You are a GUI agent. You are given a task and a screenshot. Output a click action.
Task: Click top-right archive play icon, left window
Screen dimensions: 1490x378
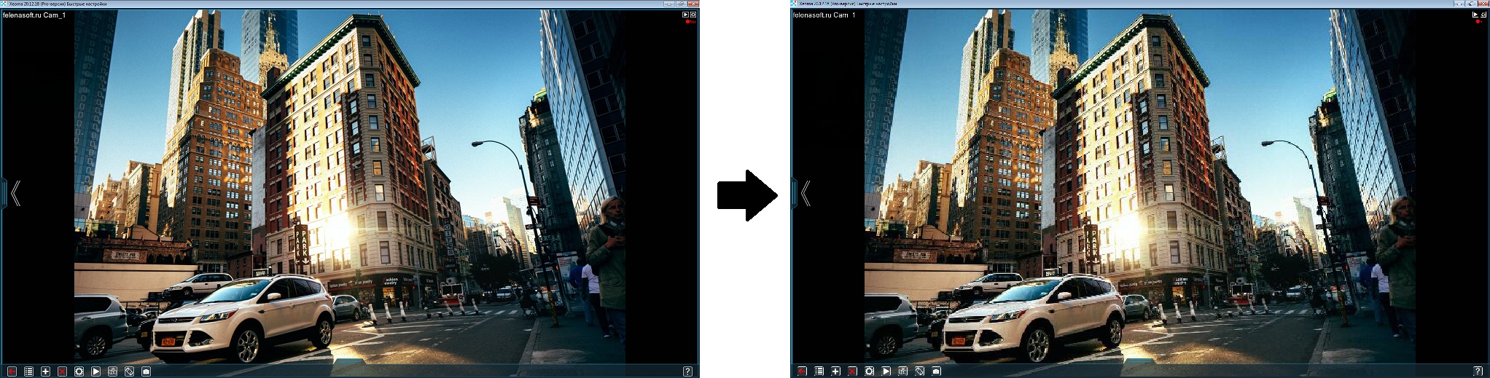(685, 15)
